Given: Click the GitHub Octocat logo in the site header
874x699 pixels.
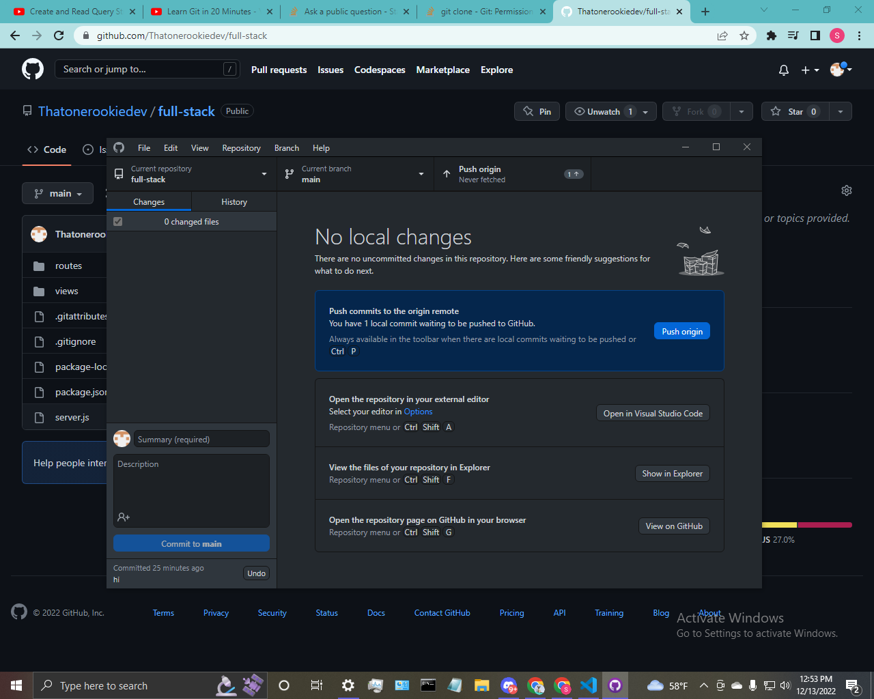Looking at the screenshot, I should point(33,69).
